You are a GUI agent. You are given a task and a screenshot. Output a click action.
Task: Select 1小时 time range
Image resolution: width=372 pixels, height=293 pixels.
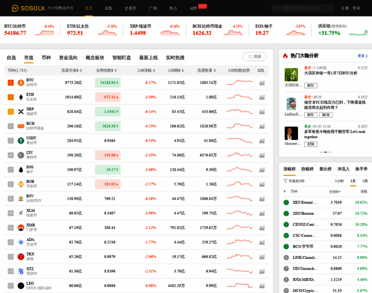339,181
